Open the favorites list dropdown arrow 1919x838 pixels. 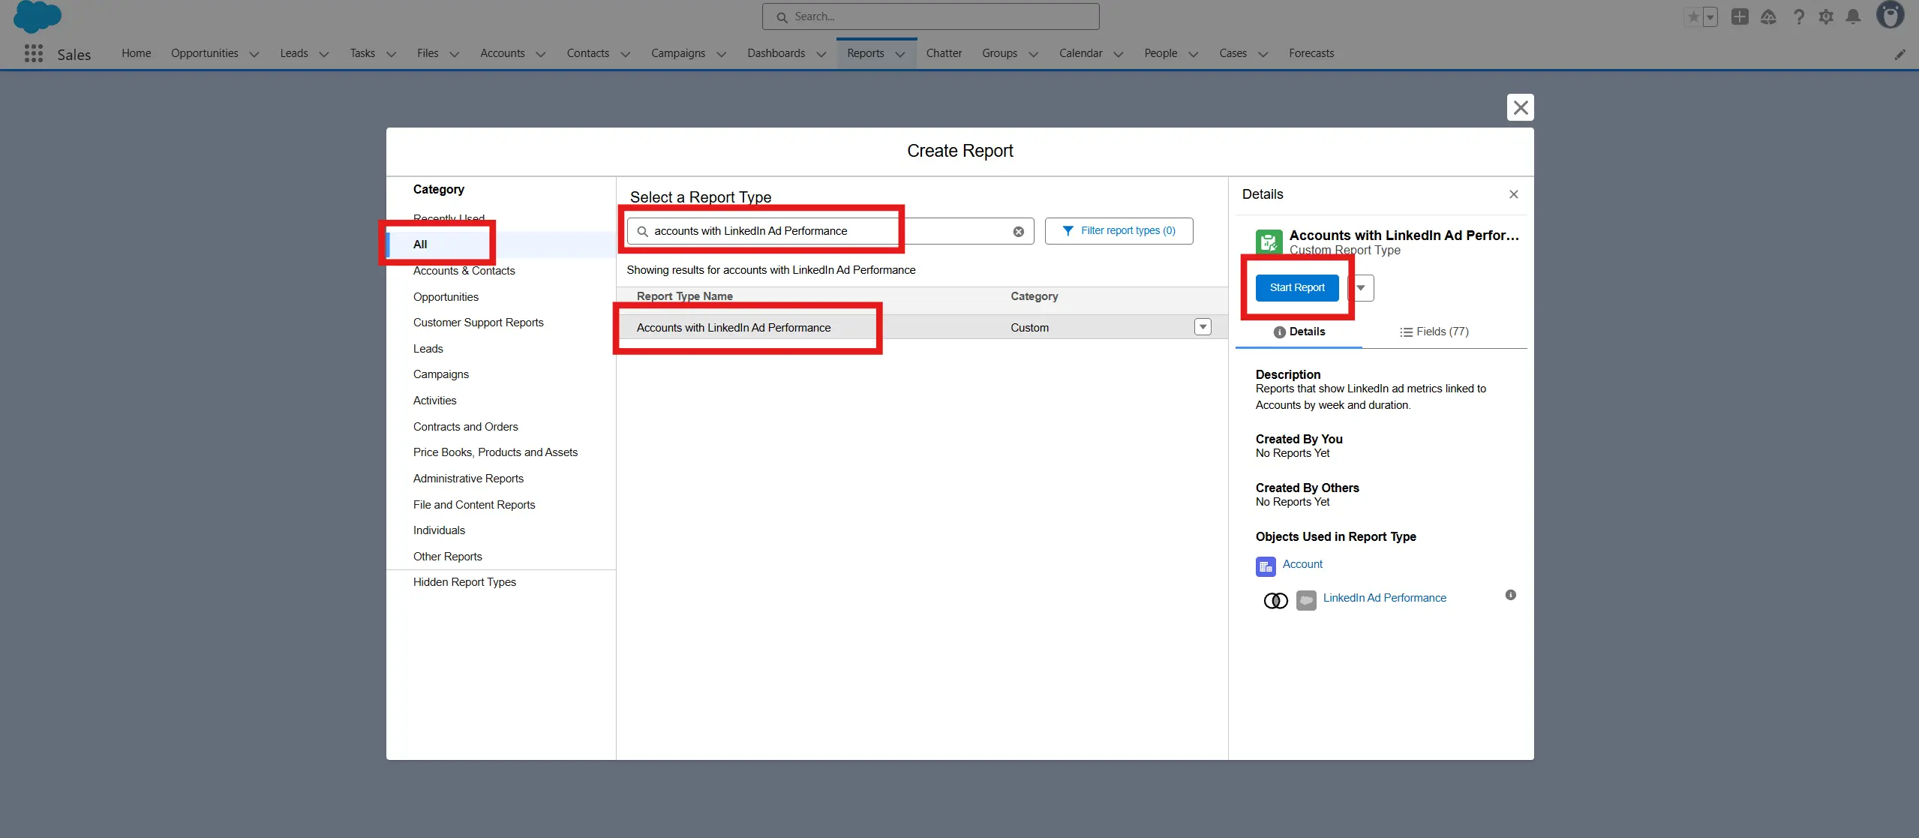point(1710,17)
